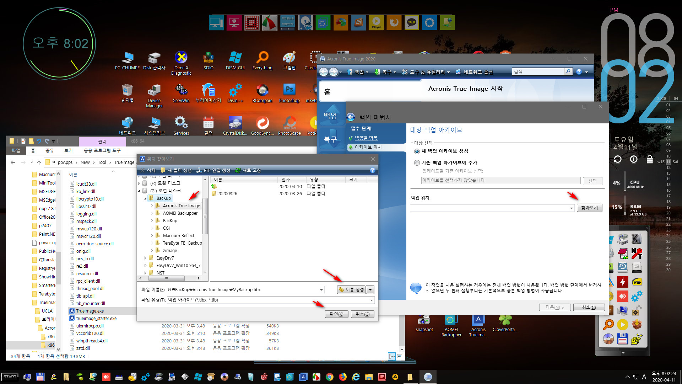This screenshot has height=384, width=682.
Task: Click FTP 연결 생성 toolbar button
Action: click(x=213, y=171)
